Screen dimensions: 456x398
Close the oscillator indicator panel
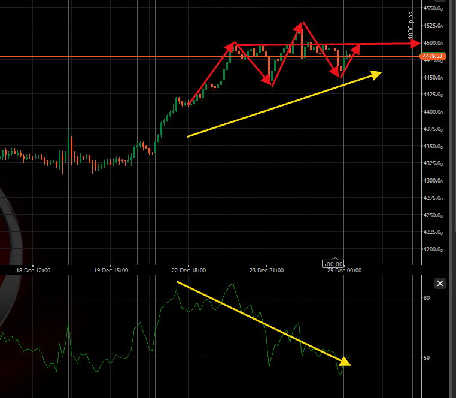tap(440, 283)
